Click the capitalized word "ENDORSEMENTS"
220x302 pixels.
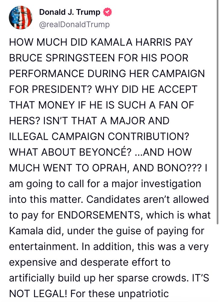pos(103,215)
